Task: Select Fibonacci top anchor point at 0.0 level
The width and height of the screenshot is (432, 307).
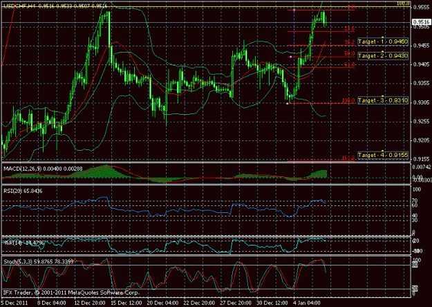Action: coord(294,10)
